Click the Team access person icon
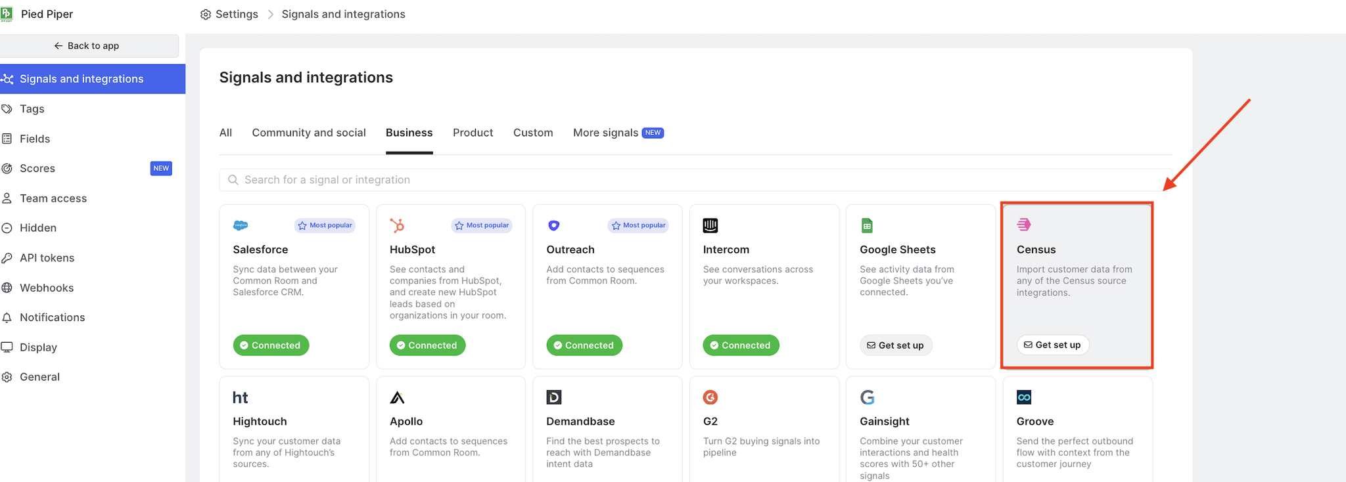Screen dimensions: 1346x482 click(x=7, y=198)
